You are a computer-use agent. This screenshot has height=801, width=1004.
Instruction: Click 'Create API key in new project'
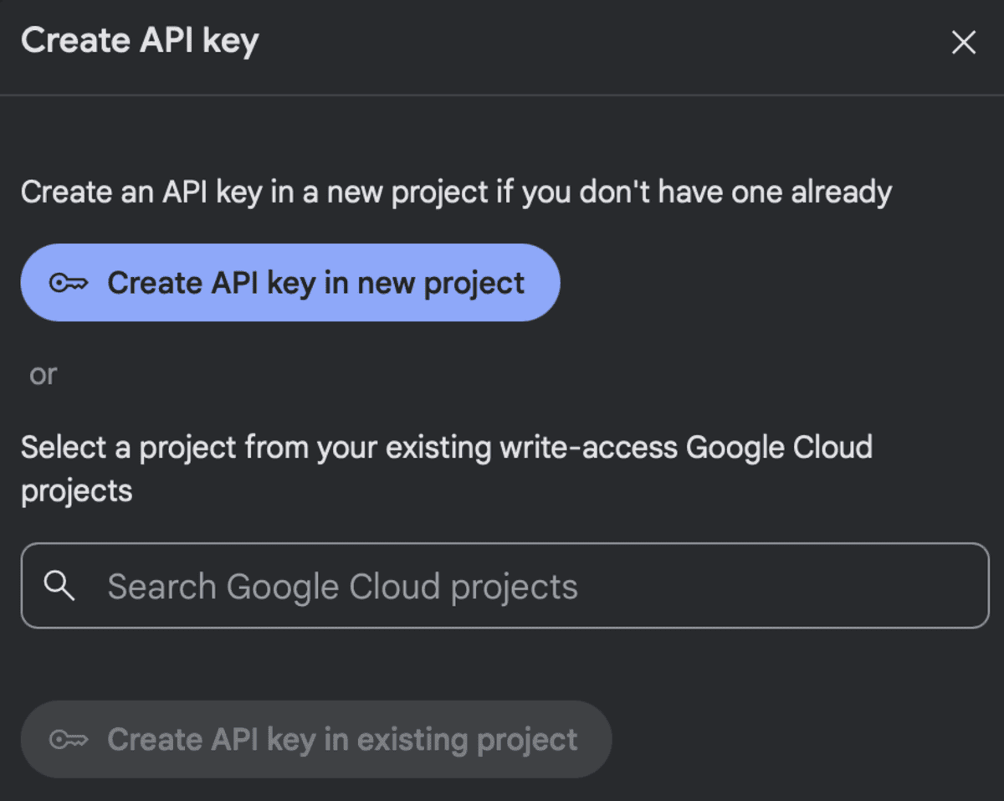pos(289,283)
